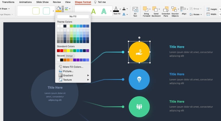Click the Shape Outline pen icon
This screenshot has height=121, width=221.
click(x=67, y=9)
